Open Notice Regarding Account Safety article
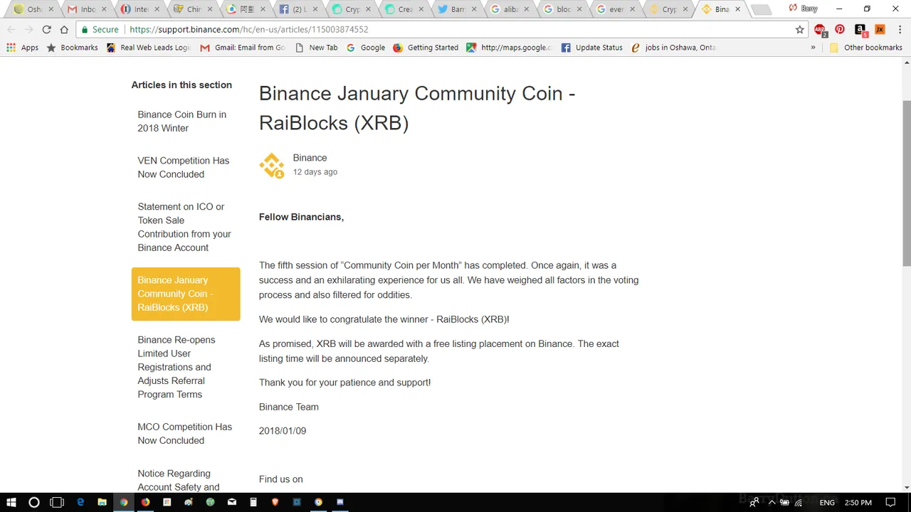 click(x=178, y=481)
